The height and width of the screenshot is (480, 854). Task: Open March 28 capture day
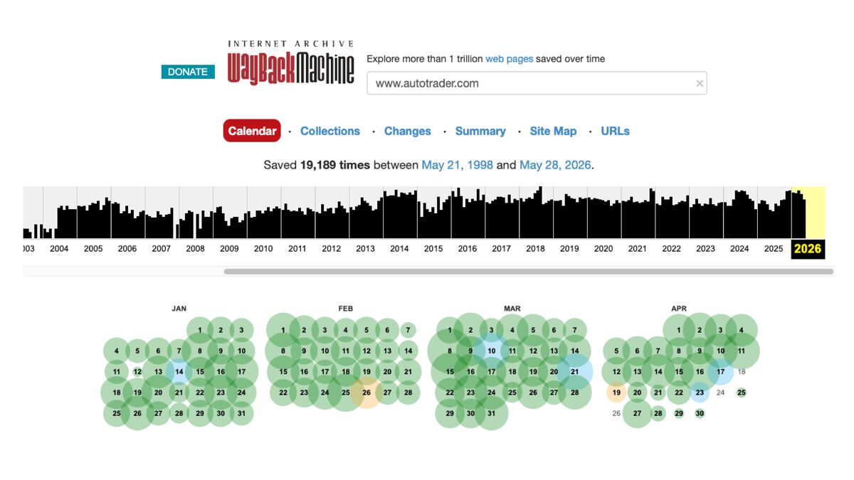click(x=574, y=393)
